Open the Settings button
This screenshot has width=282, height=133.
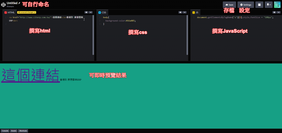pyautogui.click(x=246, y=5)
